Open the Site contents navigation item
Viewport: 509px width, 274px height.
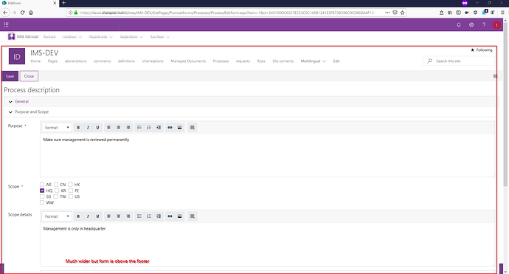pos(283,61)
